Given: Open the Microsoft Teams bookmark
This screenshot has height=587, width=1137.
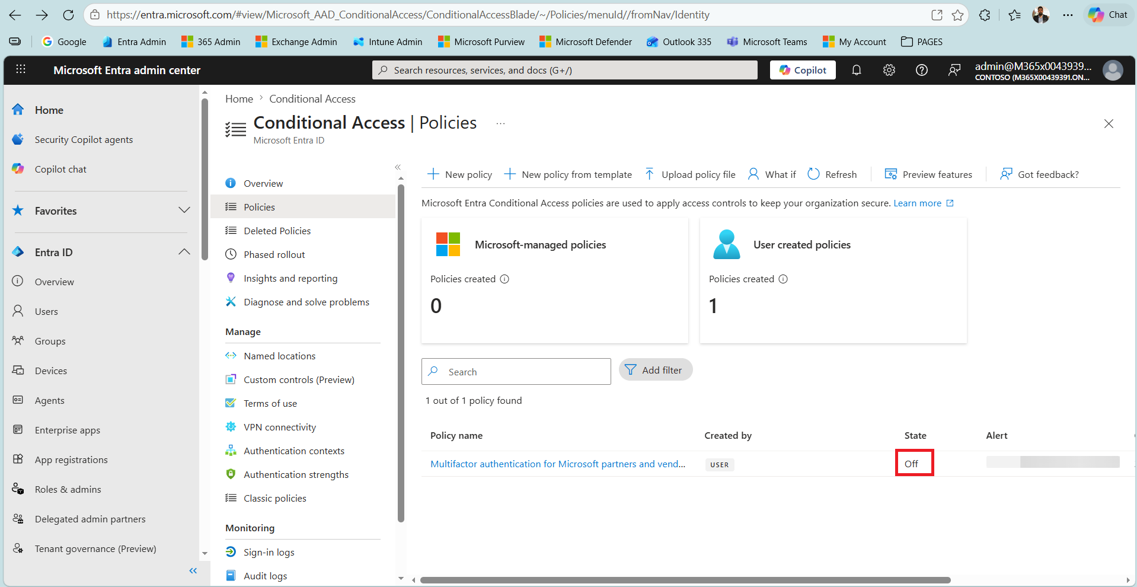Looking at the screenshot, I should pyautogui.click(x=767, y=42).
